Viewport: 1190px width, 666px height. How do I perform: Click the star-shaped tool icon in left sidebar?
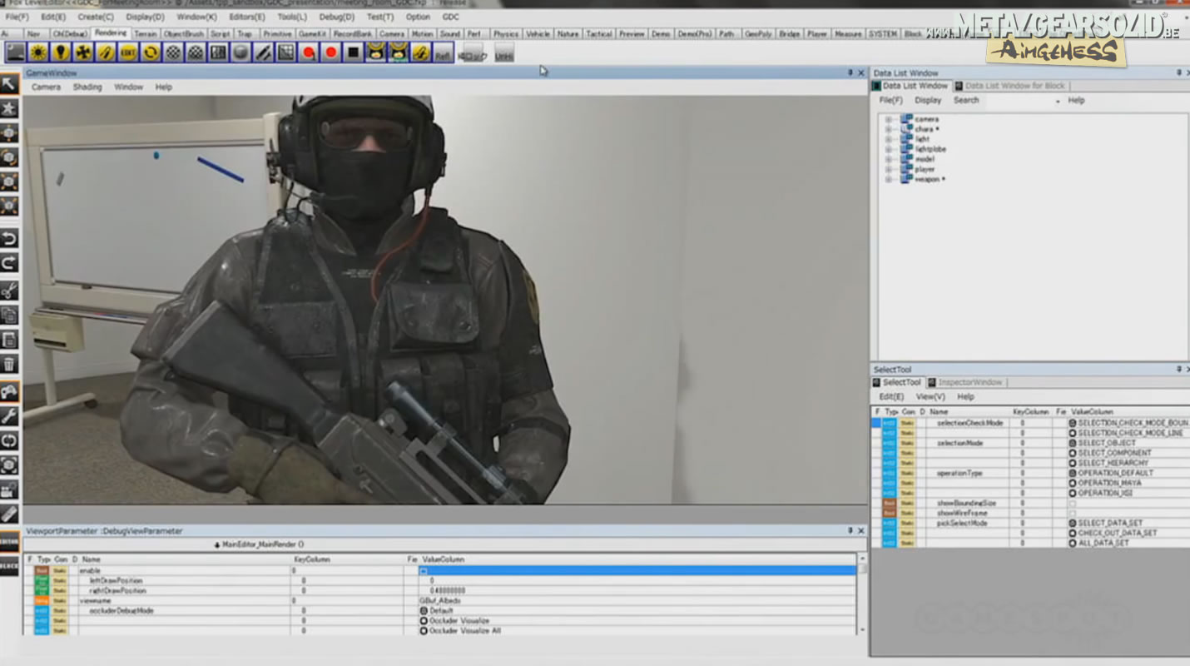[10, 108]
